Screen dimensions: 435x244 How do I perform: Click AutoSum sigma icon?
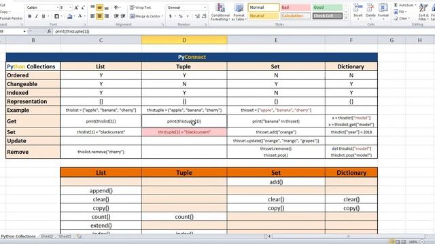[x=396, y=5]
